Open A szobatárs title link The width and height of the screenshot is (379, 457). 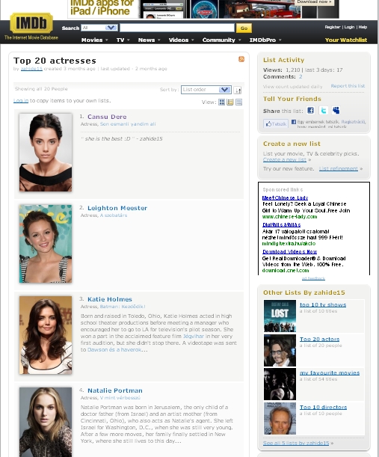(x=114, y=215)
